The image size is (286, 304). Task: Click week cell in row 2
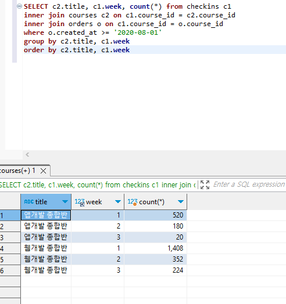(98, 226)
